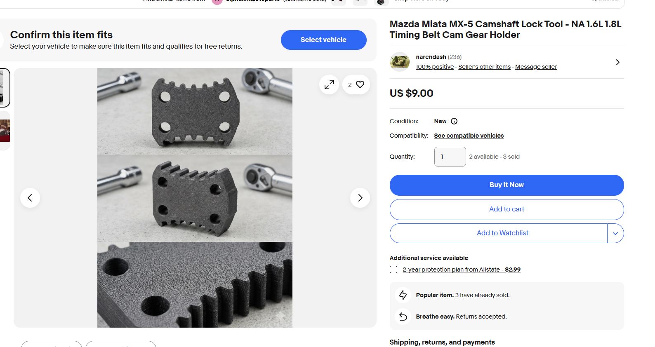655x347 pixels.
Task: Click the condition info icon
Action: (454, 121)
